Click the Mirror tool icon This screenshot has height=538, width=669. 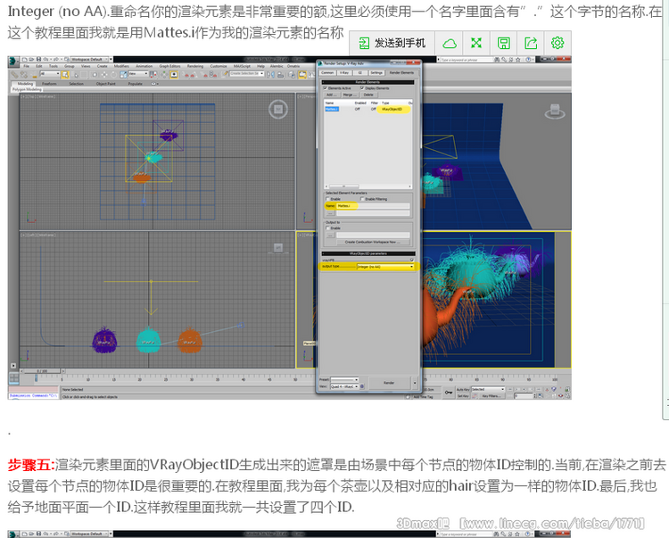point(270,75)
